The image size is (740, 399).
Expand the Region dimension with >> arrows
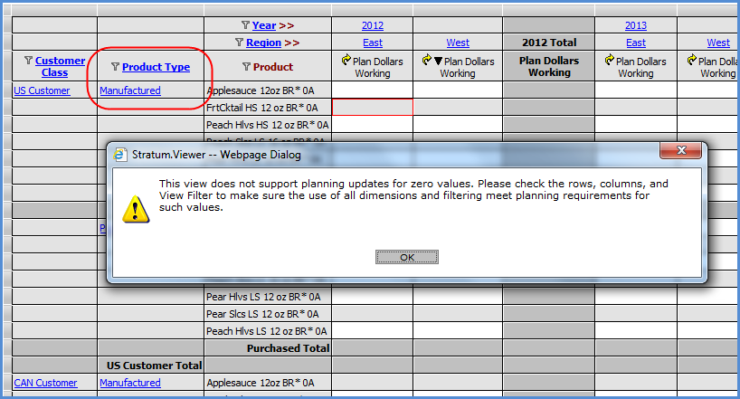click(291, 43)
